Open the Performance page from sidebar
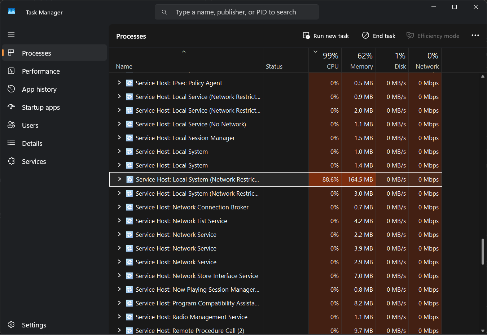487x335 pixels. point(41,71)
